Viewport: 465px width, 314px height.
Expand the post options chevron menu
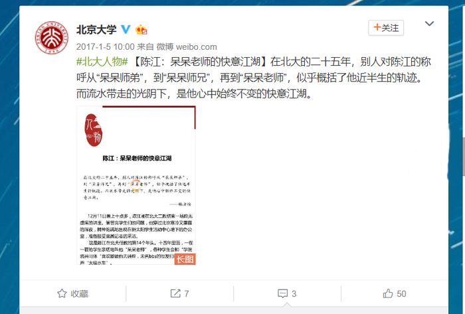pos(429,24)
